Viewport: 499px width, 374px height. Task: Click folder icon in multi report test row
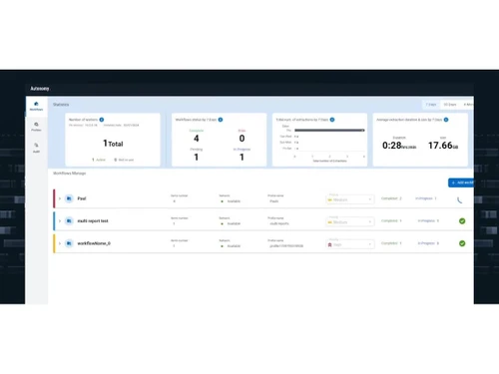(69, 220)
